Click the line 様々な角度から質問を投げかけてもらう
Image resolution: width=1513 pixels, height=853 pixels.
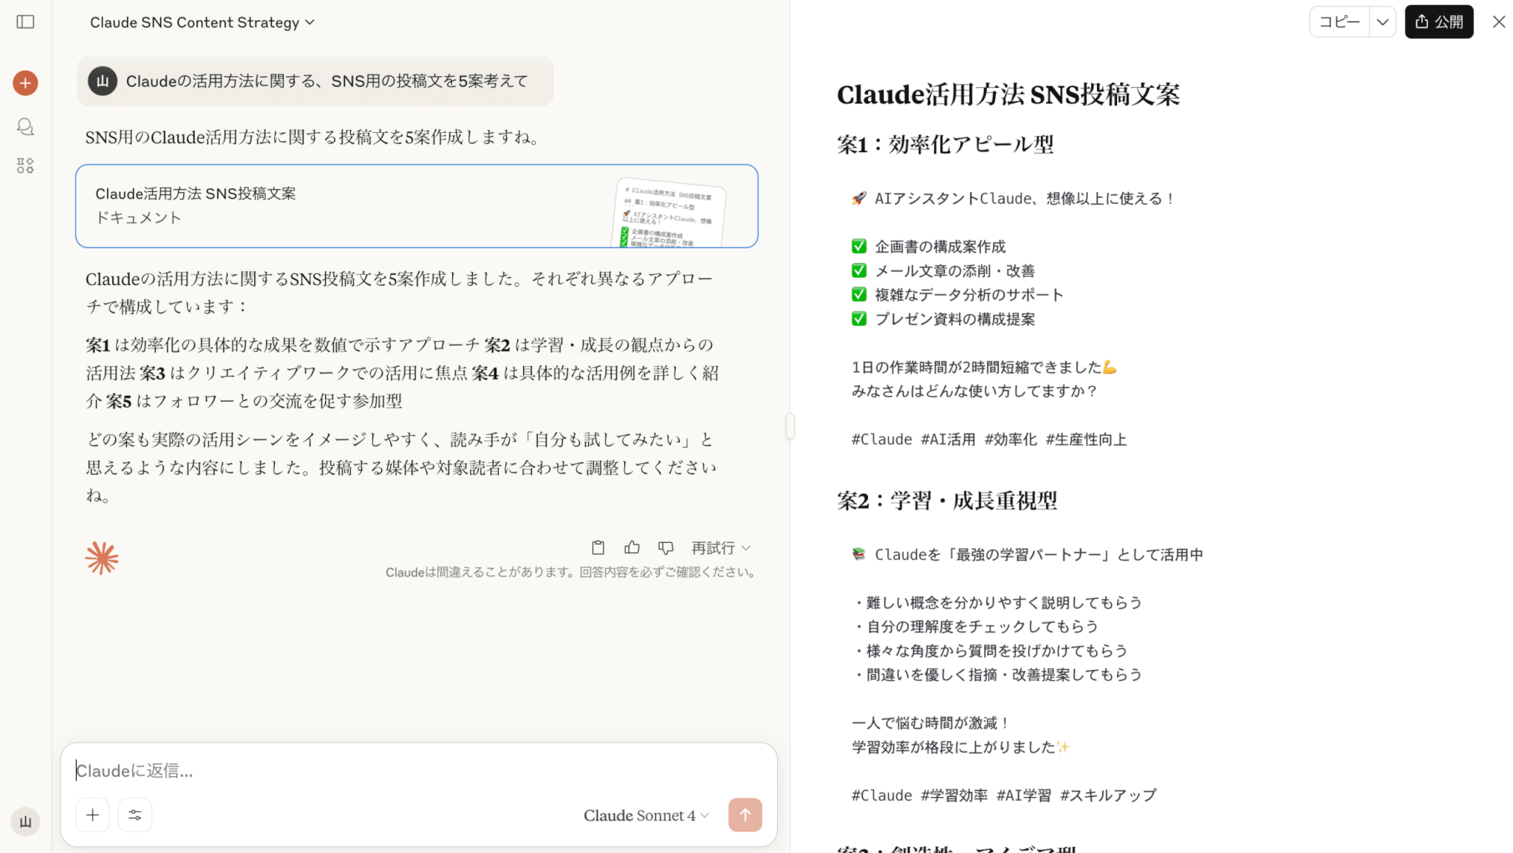[x=990, y=651]
